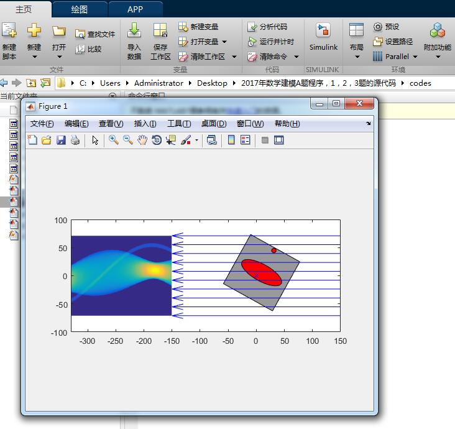Click the small red circle in gray square

tap(273, 251)
